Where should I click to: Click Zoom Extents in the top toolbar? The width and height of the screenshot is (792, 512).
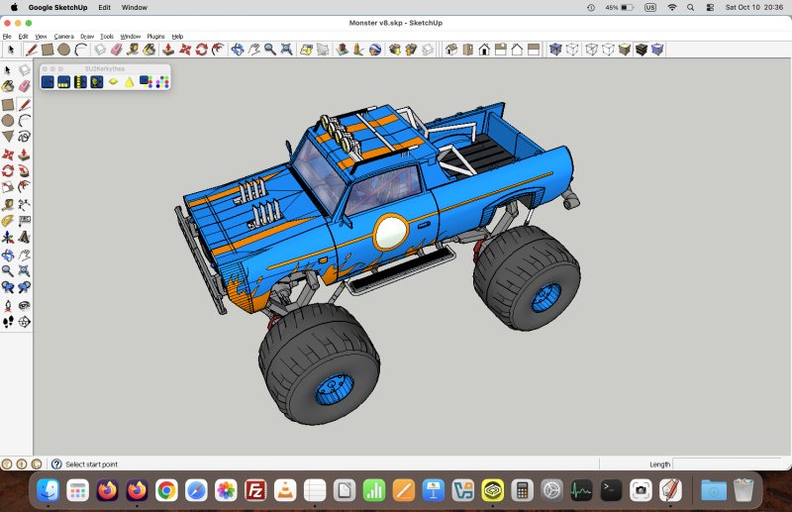(286, 50)
